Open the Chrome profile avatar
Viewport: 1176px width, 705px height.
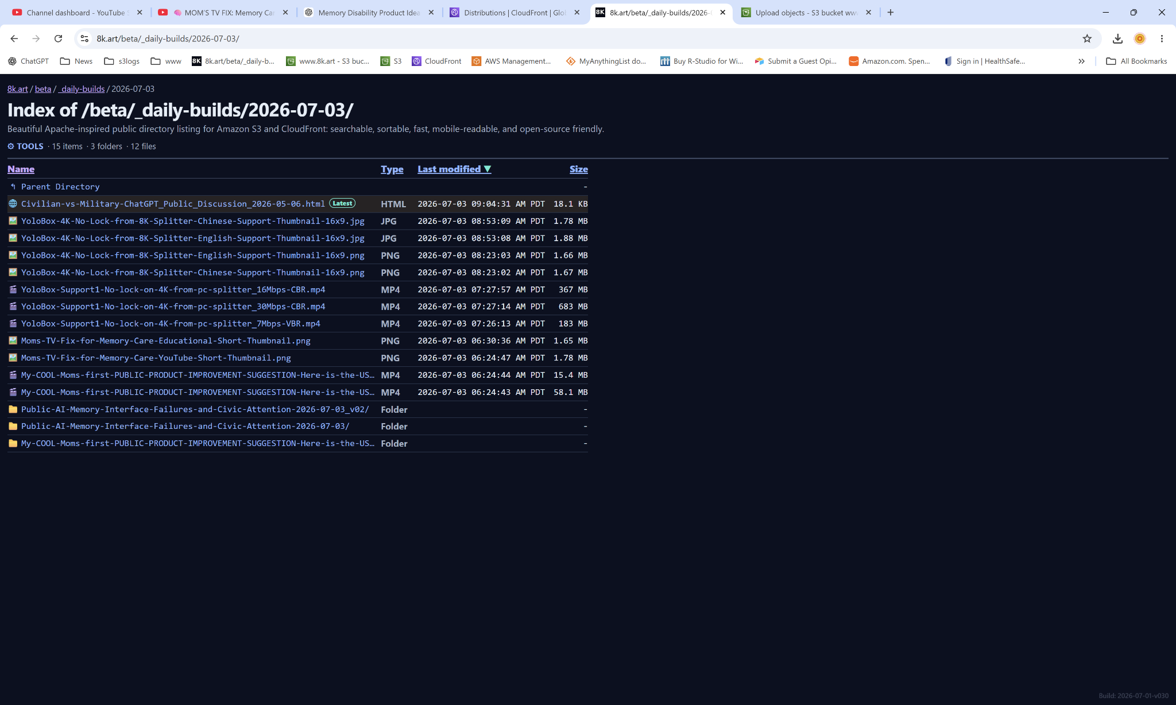point(1140,38)
